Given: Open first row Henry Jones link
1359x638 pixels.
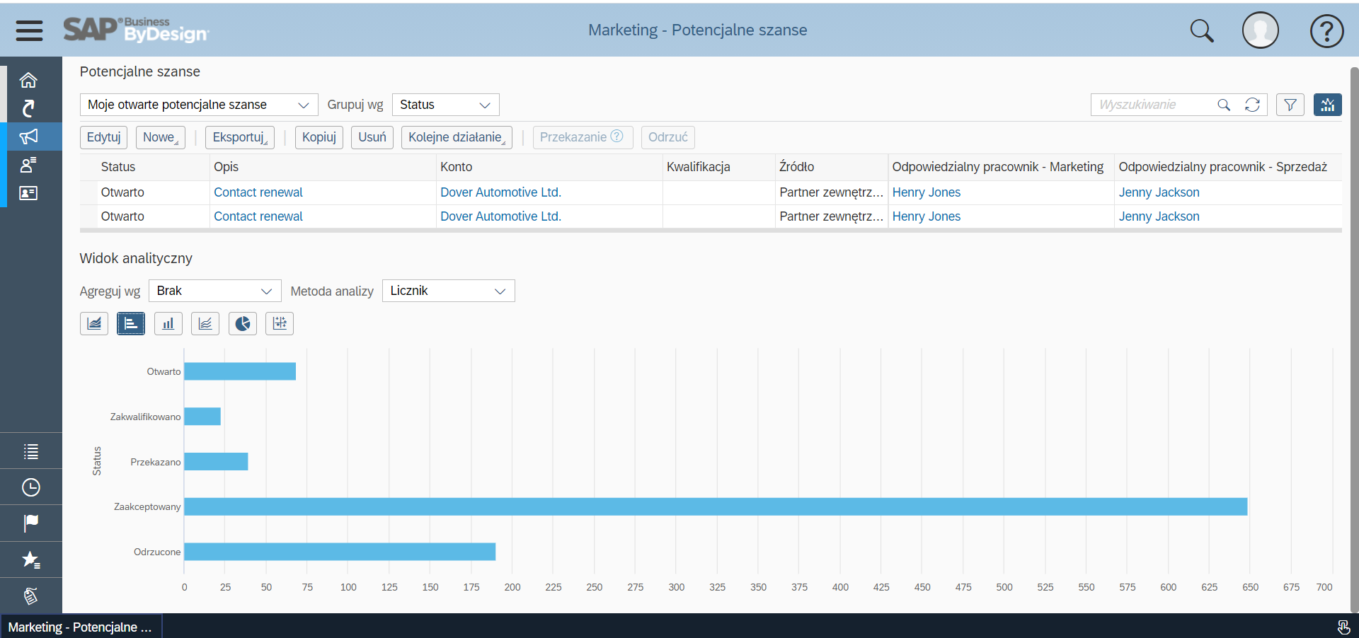Looking at the screenshot, I should click(927, 192).
